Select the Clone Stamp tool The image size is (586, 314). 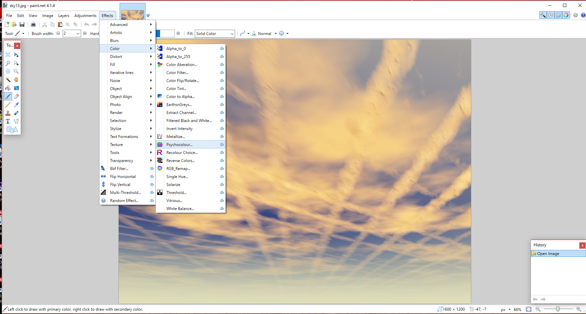[x=8, y=113]
